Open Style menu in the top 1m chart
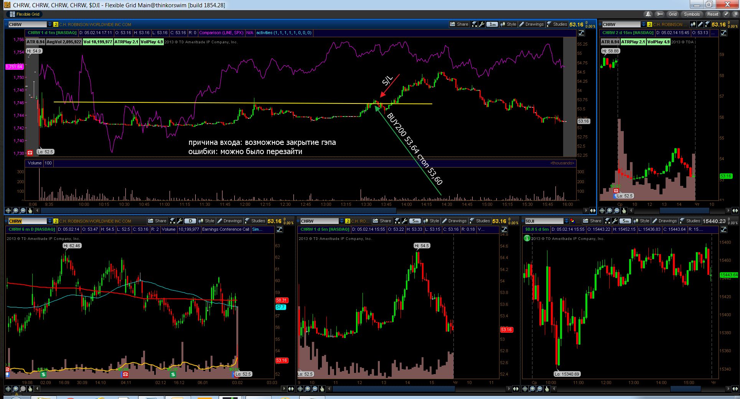 [508, 24]
